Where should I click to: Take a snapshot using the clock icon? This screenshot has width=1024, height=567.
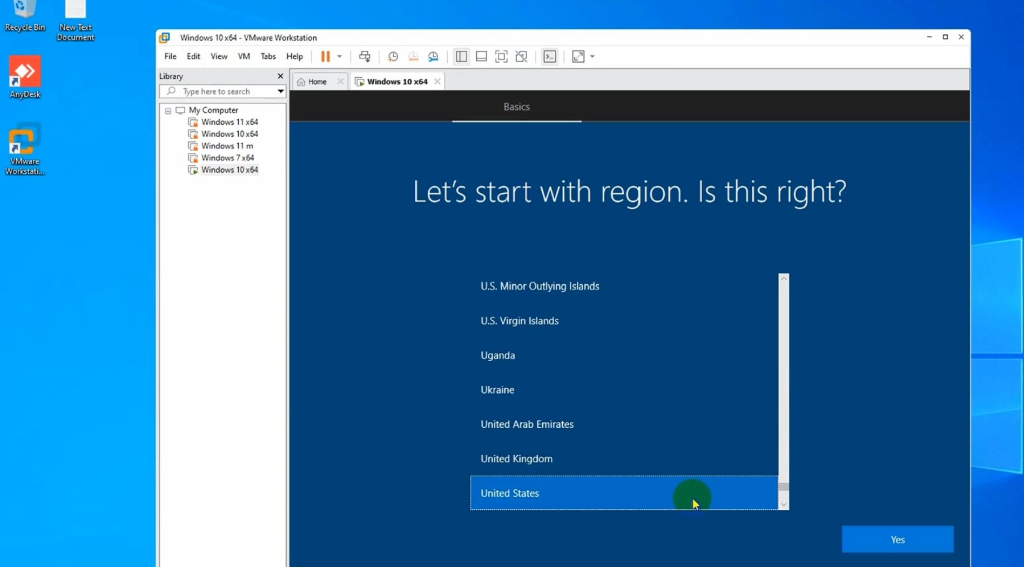pos(393,56)
